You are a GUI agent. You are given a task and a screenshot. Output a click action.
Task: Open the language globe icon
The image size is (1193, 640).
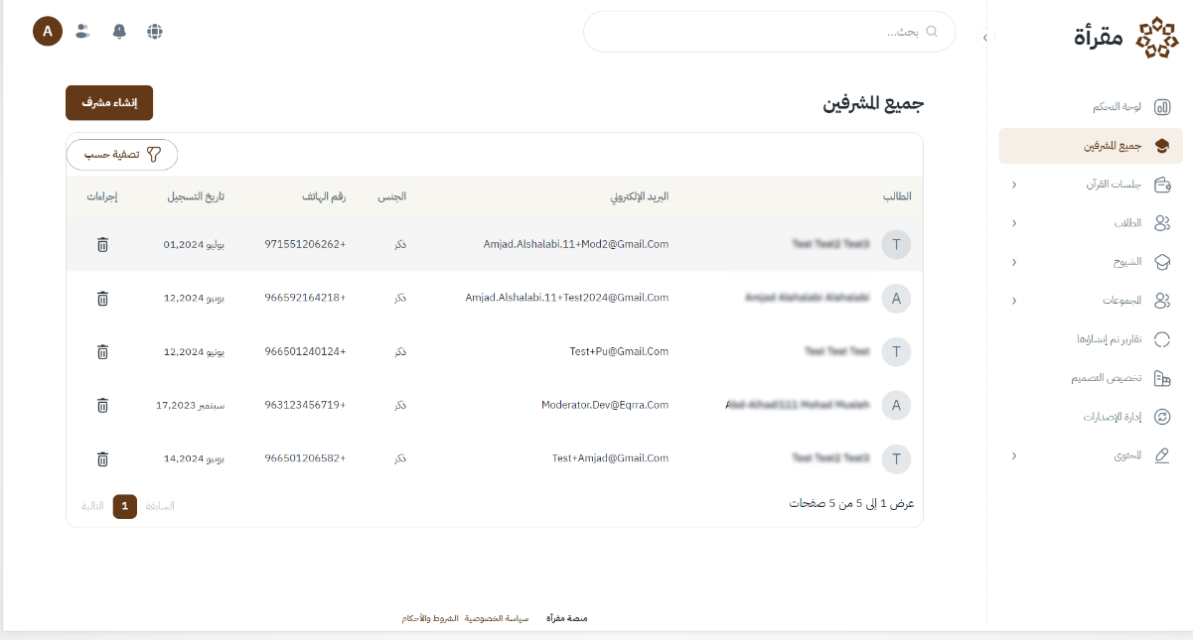pos(154,31)
